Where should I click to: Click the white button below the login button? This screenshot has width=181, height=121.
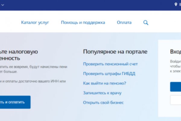pos(176,100)
